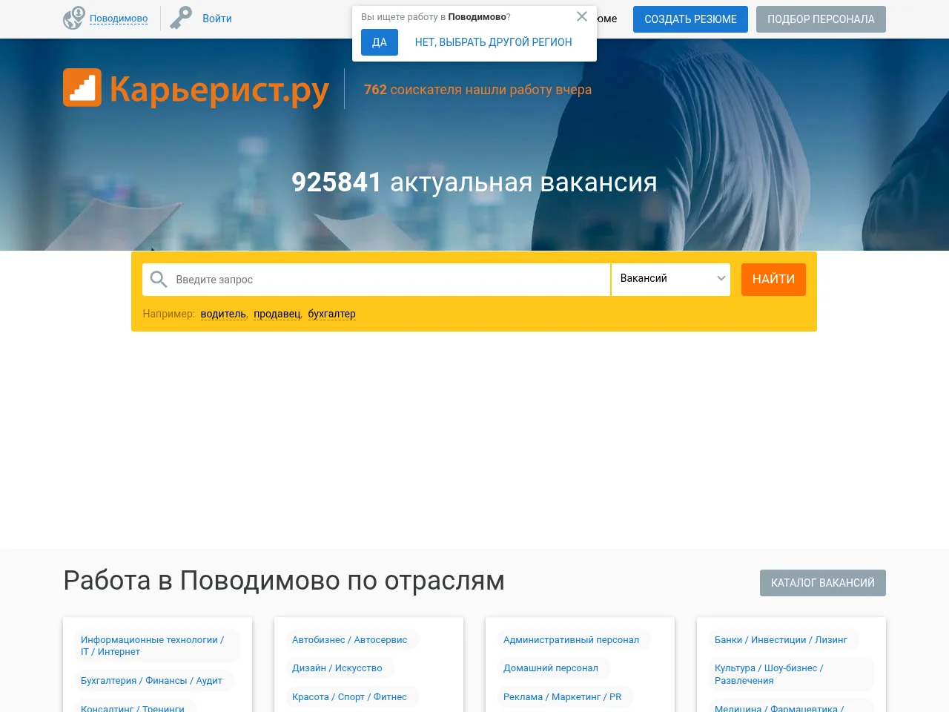Choose НЕТ, ВЫБРАТЬ ДРУГОЙ РЕГИОН
Viewport: 949px width, 712px height.
[494, 42]
